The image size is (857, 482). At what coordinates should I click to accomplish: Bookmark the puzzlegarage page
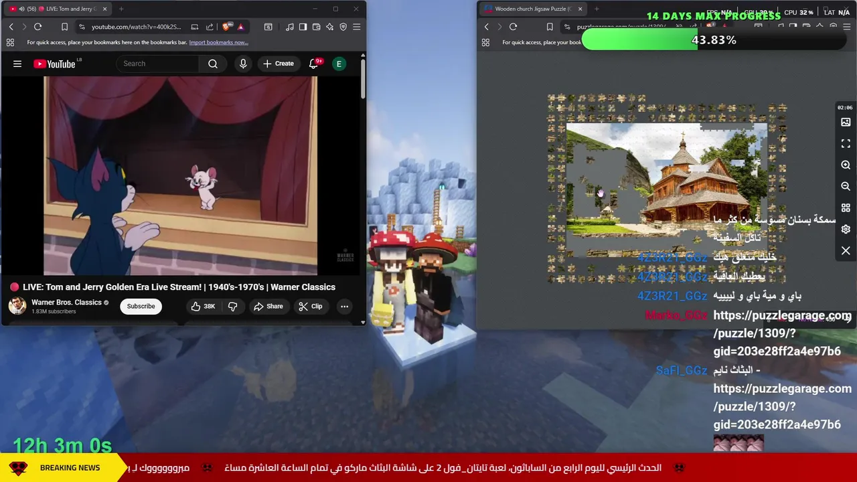tap(550, 27)
